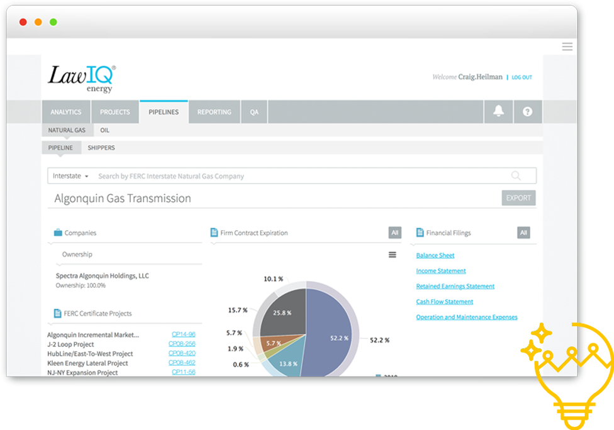Open the CP08-256 docket link
The width and height of the screenshot is (614, 430).
[182, 343]
